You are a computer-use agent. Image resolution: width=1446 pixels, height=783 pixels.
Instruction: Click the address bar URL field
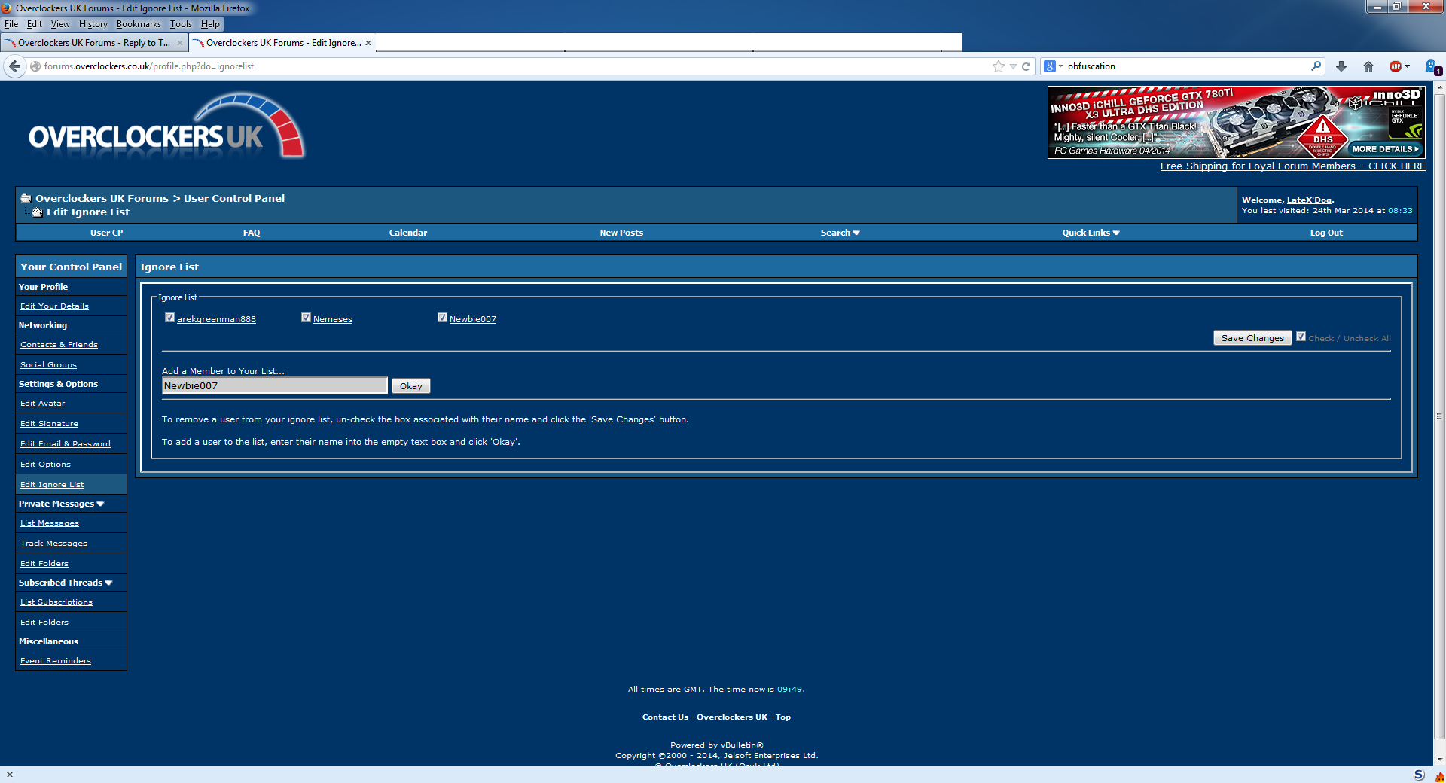click(512, 66)
